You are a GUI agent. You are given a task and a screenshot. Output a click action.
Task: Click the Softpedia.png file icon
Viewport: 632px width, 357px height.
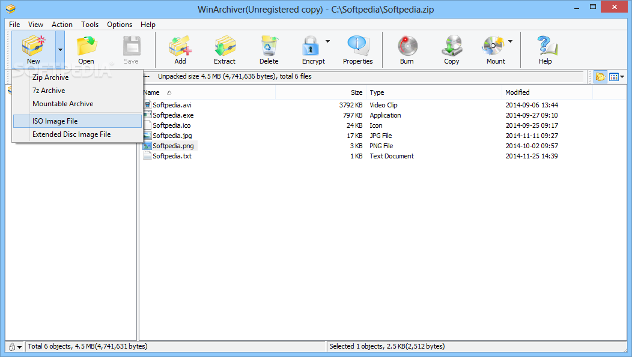tap(148, 146)
